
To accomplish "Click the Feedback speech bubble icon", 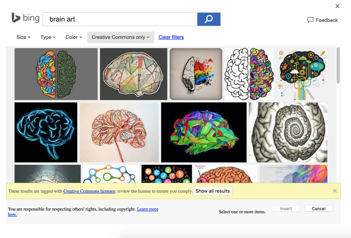I will click(310, 20).
